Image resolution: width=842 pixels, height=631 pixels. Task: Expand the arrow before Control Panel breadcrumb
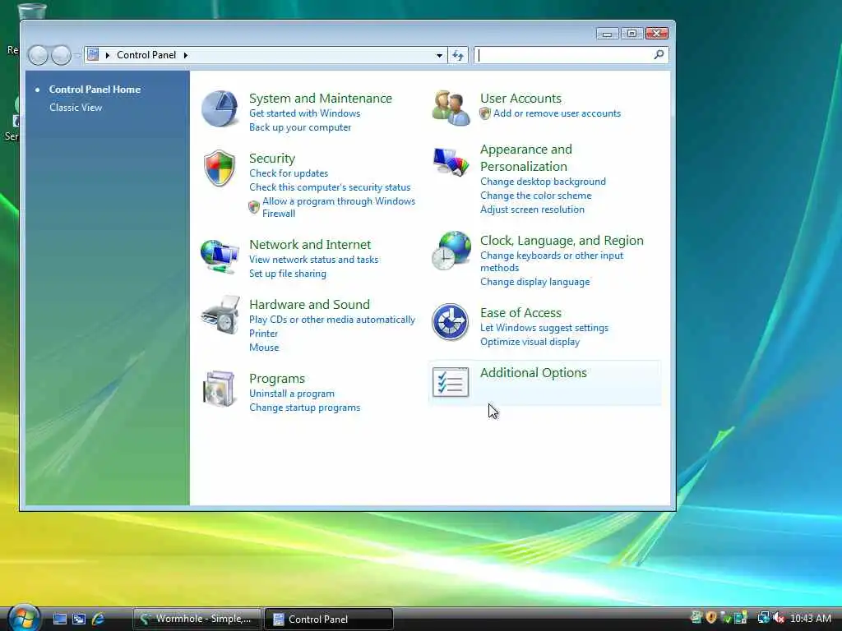pyautogui.click(x=108, y=55)
